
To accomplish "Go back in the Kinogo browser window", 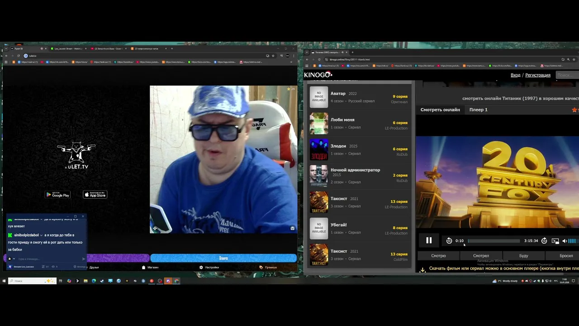I will click(307, 59).
